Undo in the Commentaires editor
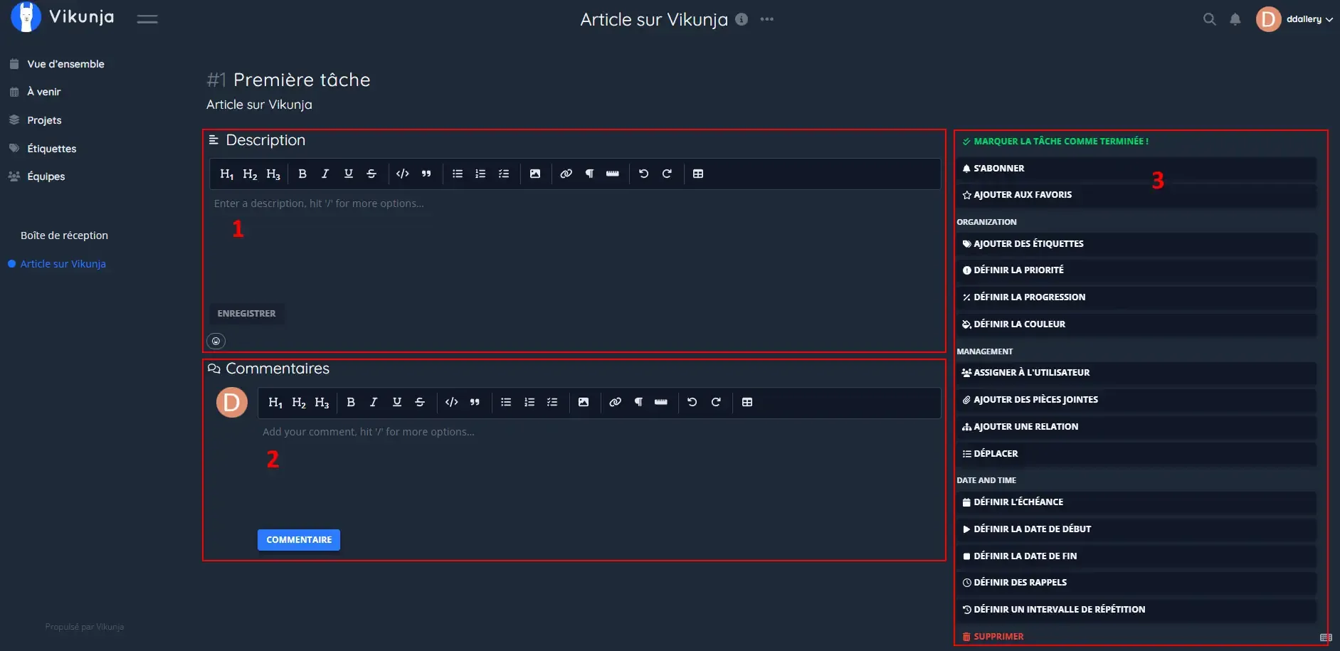1340x651 pixels. click(692, 402)
